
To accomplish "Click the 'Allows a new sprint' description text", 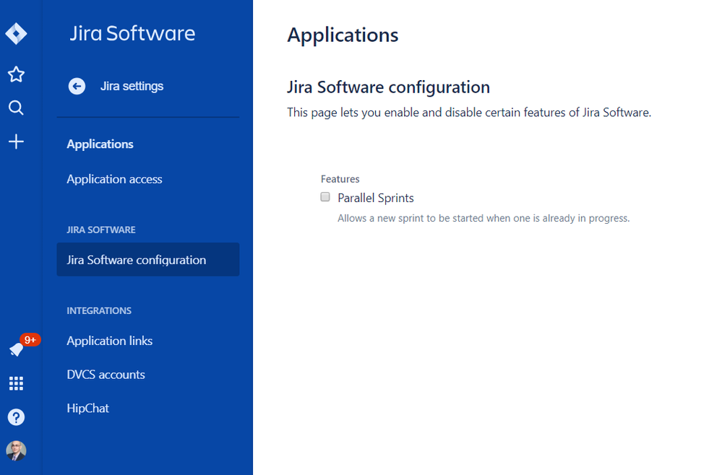I will pos(484,218).
